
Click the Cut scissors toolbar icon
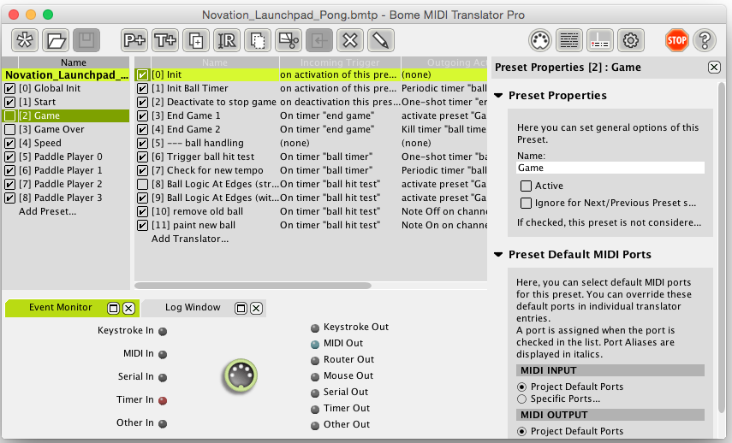click(289, 40)
